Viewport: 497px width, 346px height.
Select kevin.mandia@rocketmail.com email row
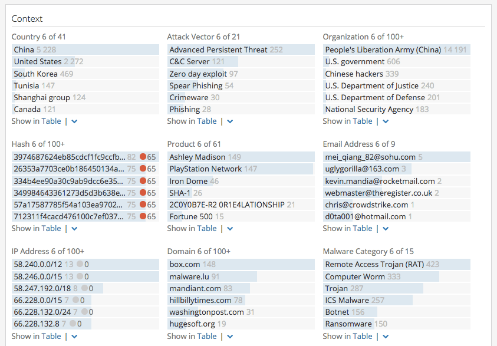coord(397,181)
